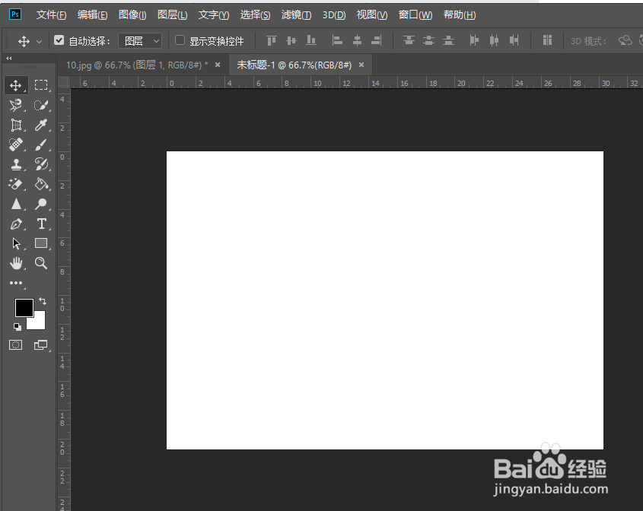Select the Paint Bucket tool

click(x=41, y=184)
